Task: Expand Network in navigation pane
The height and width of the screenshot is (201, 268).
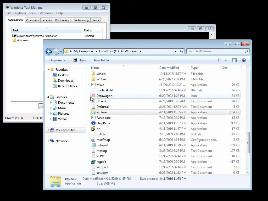Action: (x=48, y=141)
